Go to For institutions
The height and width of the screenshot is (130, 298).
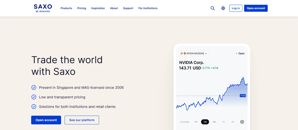(x=148, y=8)
